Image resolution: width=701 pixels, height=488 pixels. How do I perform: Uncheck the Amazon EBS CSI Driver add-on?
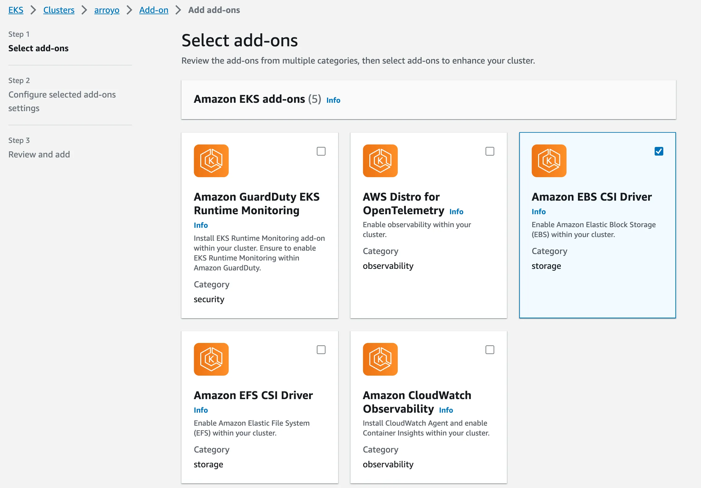click(659, 151)
